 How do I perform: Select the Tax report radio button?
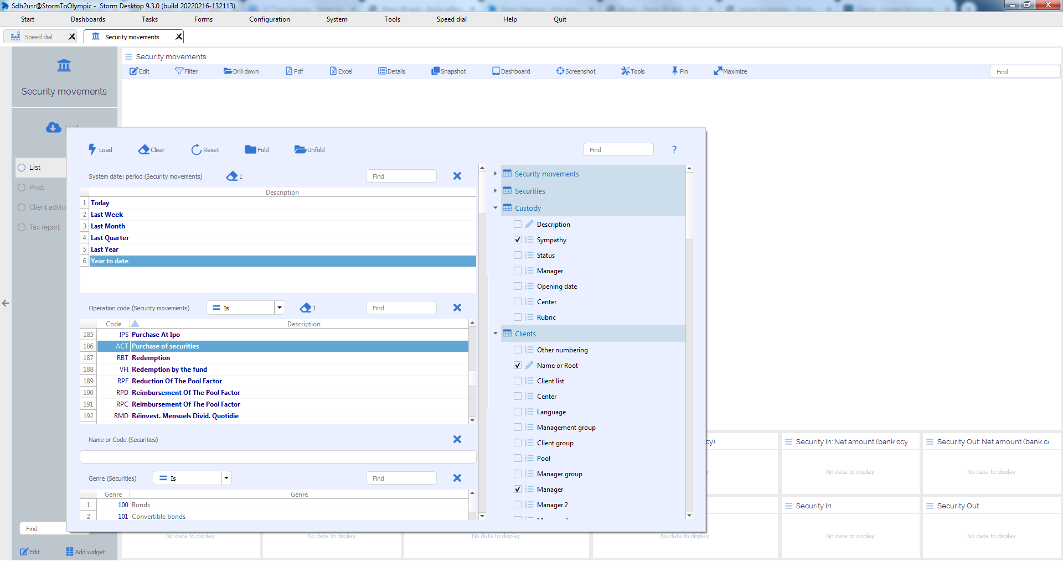pos(22,227)
